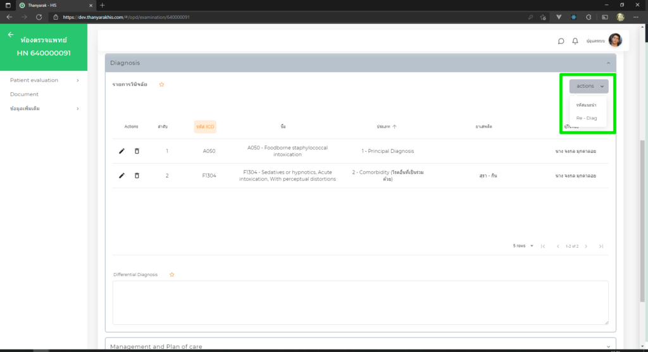
Task: Click the star icon beside Differential Diagnosis
Action: point(171,274)
